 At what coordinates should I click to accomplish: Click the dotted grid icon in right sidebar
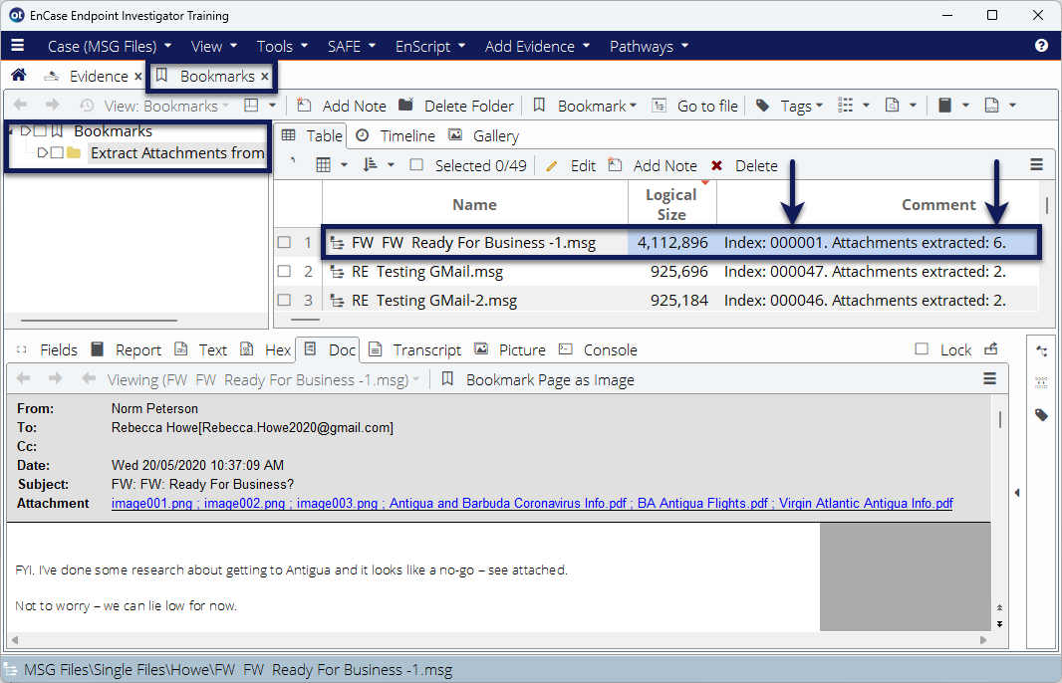pyautogui.click(x=1042, y=382)
